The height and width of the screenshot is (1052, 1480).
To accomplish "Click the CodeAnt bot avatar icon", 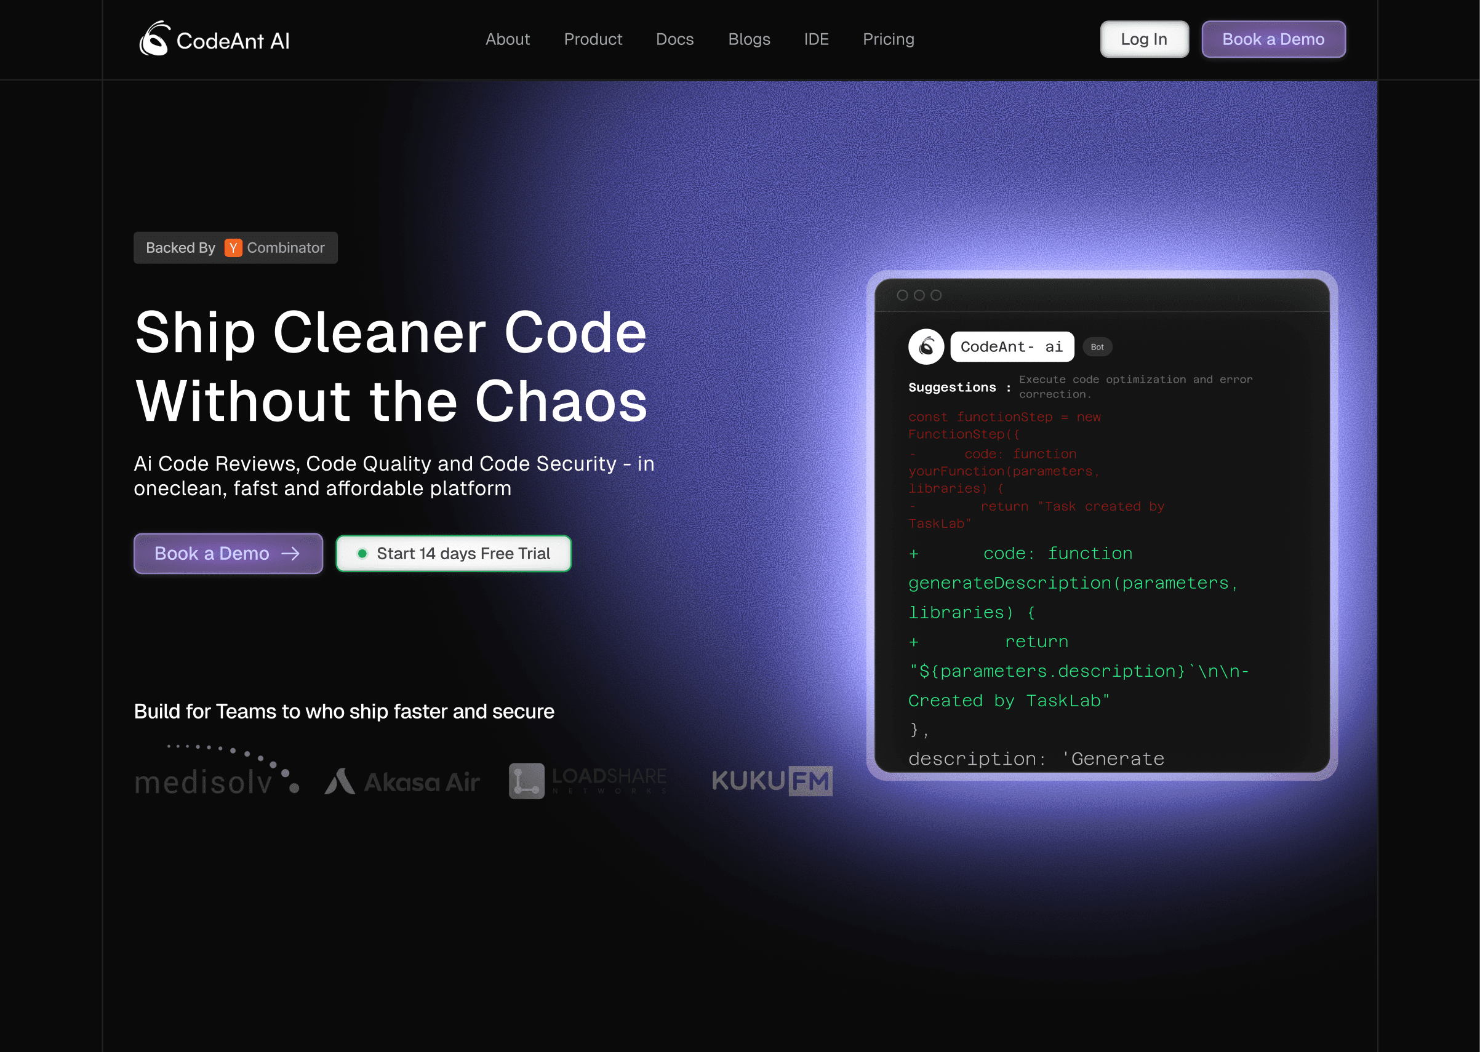I will point(926,346).
